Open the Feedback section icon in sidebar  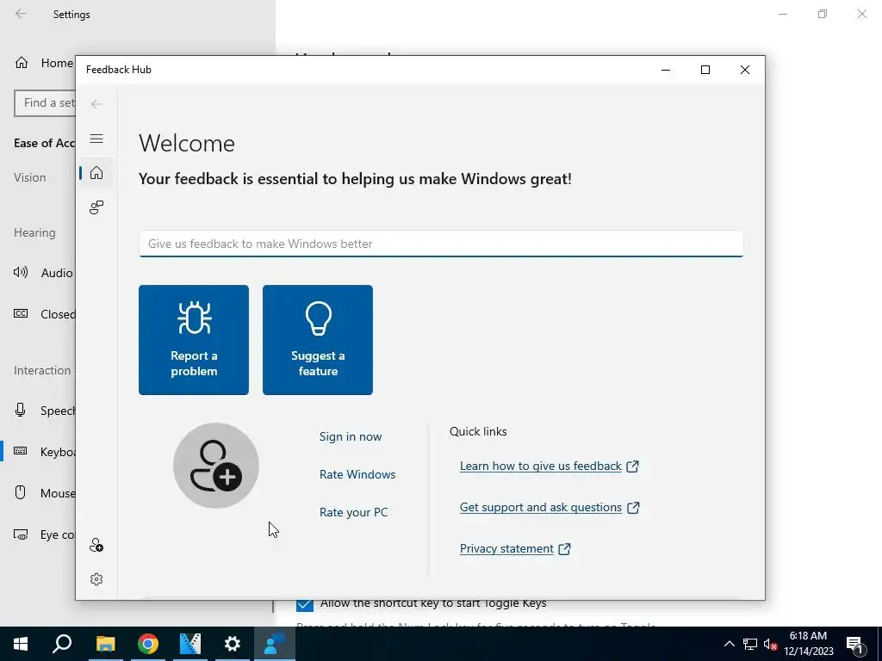[x=96, y=207]
